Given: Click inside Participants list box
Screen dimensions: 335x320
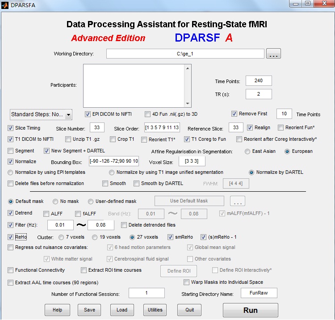Looking at the screenshot, I should point(134,86).
